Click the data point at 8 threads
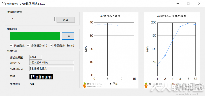This screenshot has width=205, height=96. tap(180, 27)
